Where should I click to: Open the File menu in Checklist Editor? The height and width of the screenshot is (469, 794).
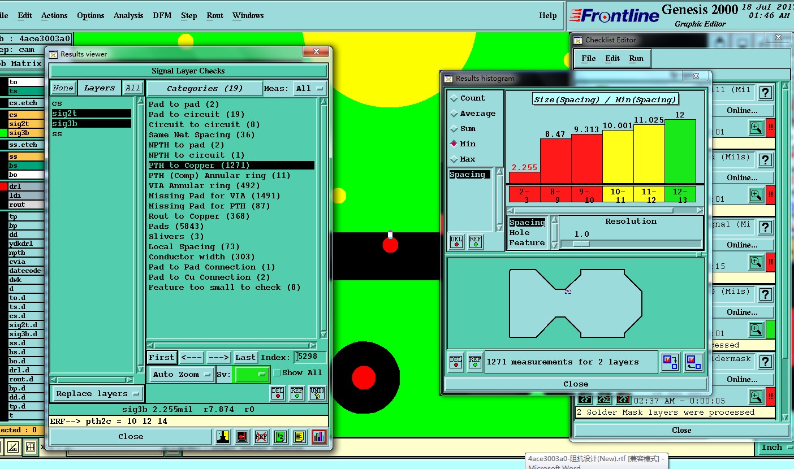click(x=589, y=58)
